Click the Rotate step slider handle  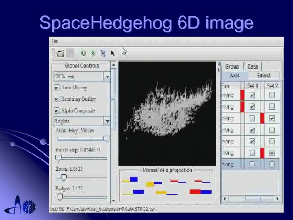pos(59,158)
